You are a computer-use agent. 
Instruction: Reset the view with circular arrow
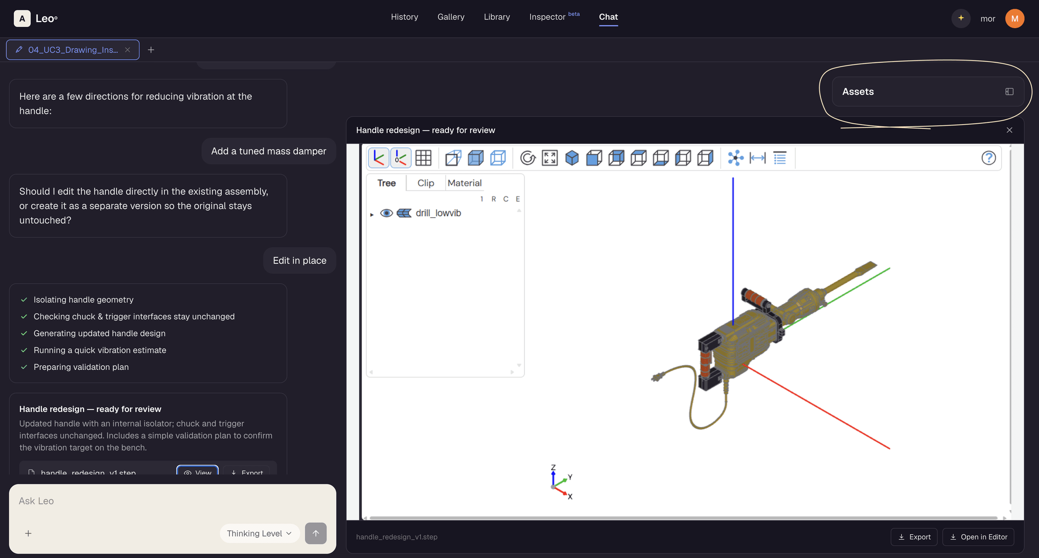click(x=528, y=158)
